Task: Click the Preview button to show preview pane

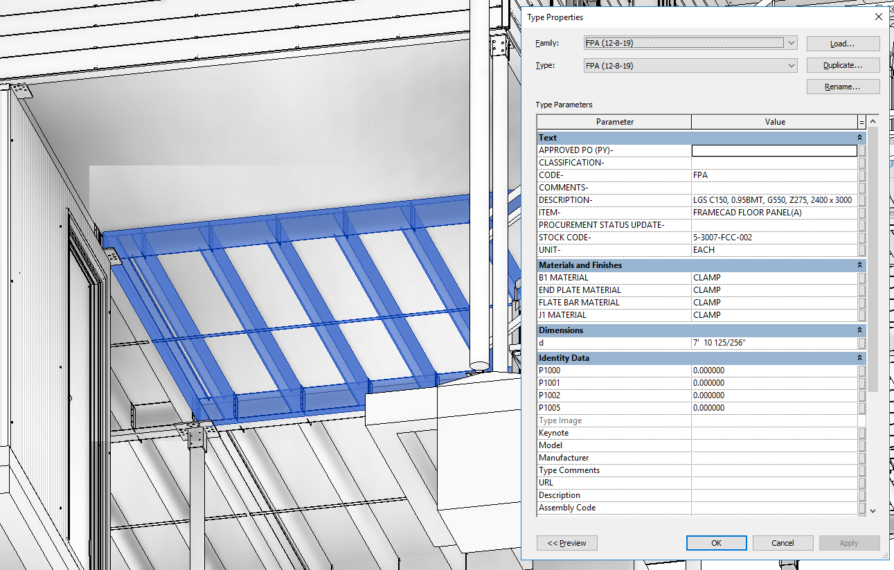Action: point(566,543)
